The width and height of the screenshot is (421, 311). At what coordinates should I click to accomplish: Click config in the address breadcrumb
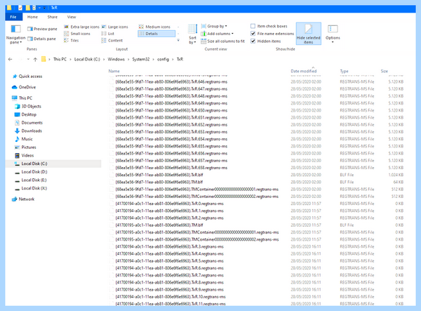pos(163,60)
